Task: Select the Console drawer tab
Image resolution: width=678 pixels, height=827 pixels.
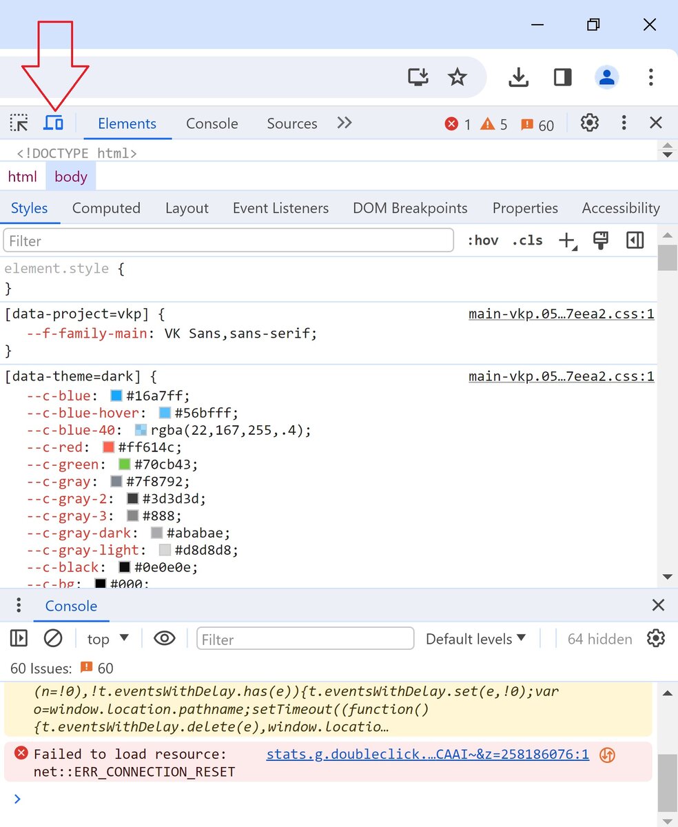Action: [x=71, y=606]
